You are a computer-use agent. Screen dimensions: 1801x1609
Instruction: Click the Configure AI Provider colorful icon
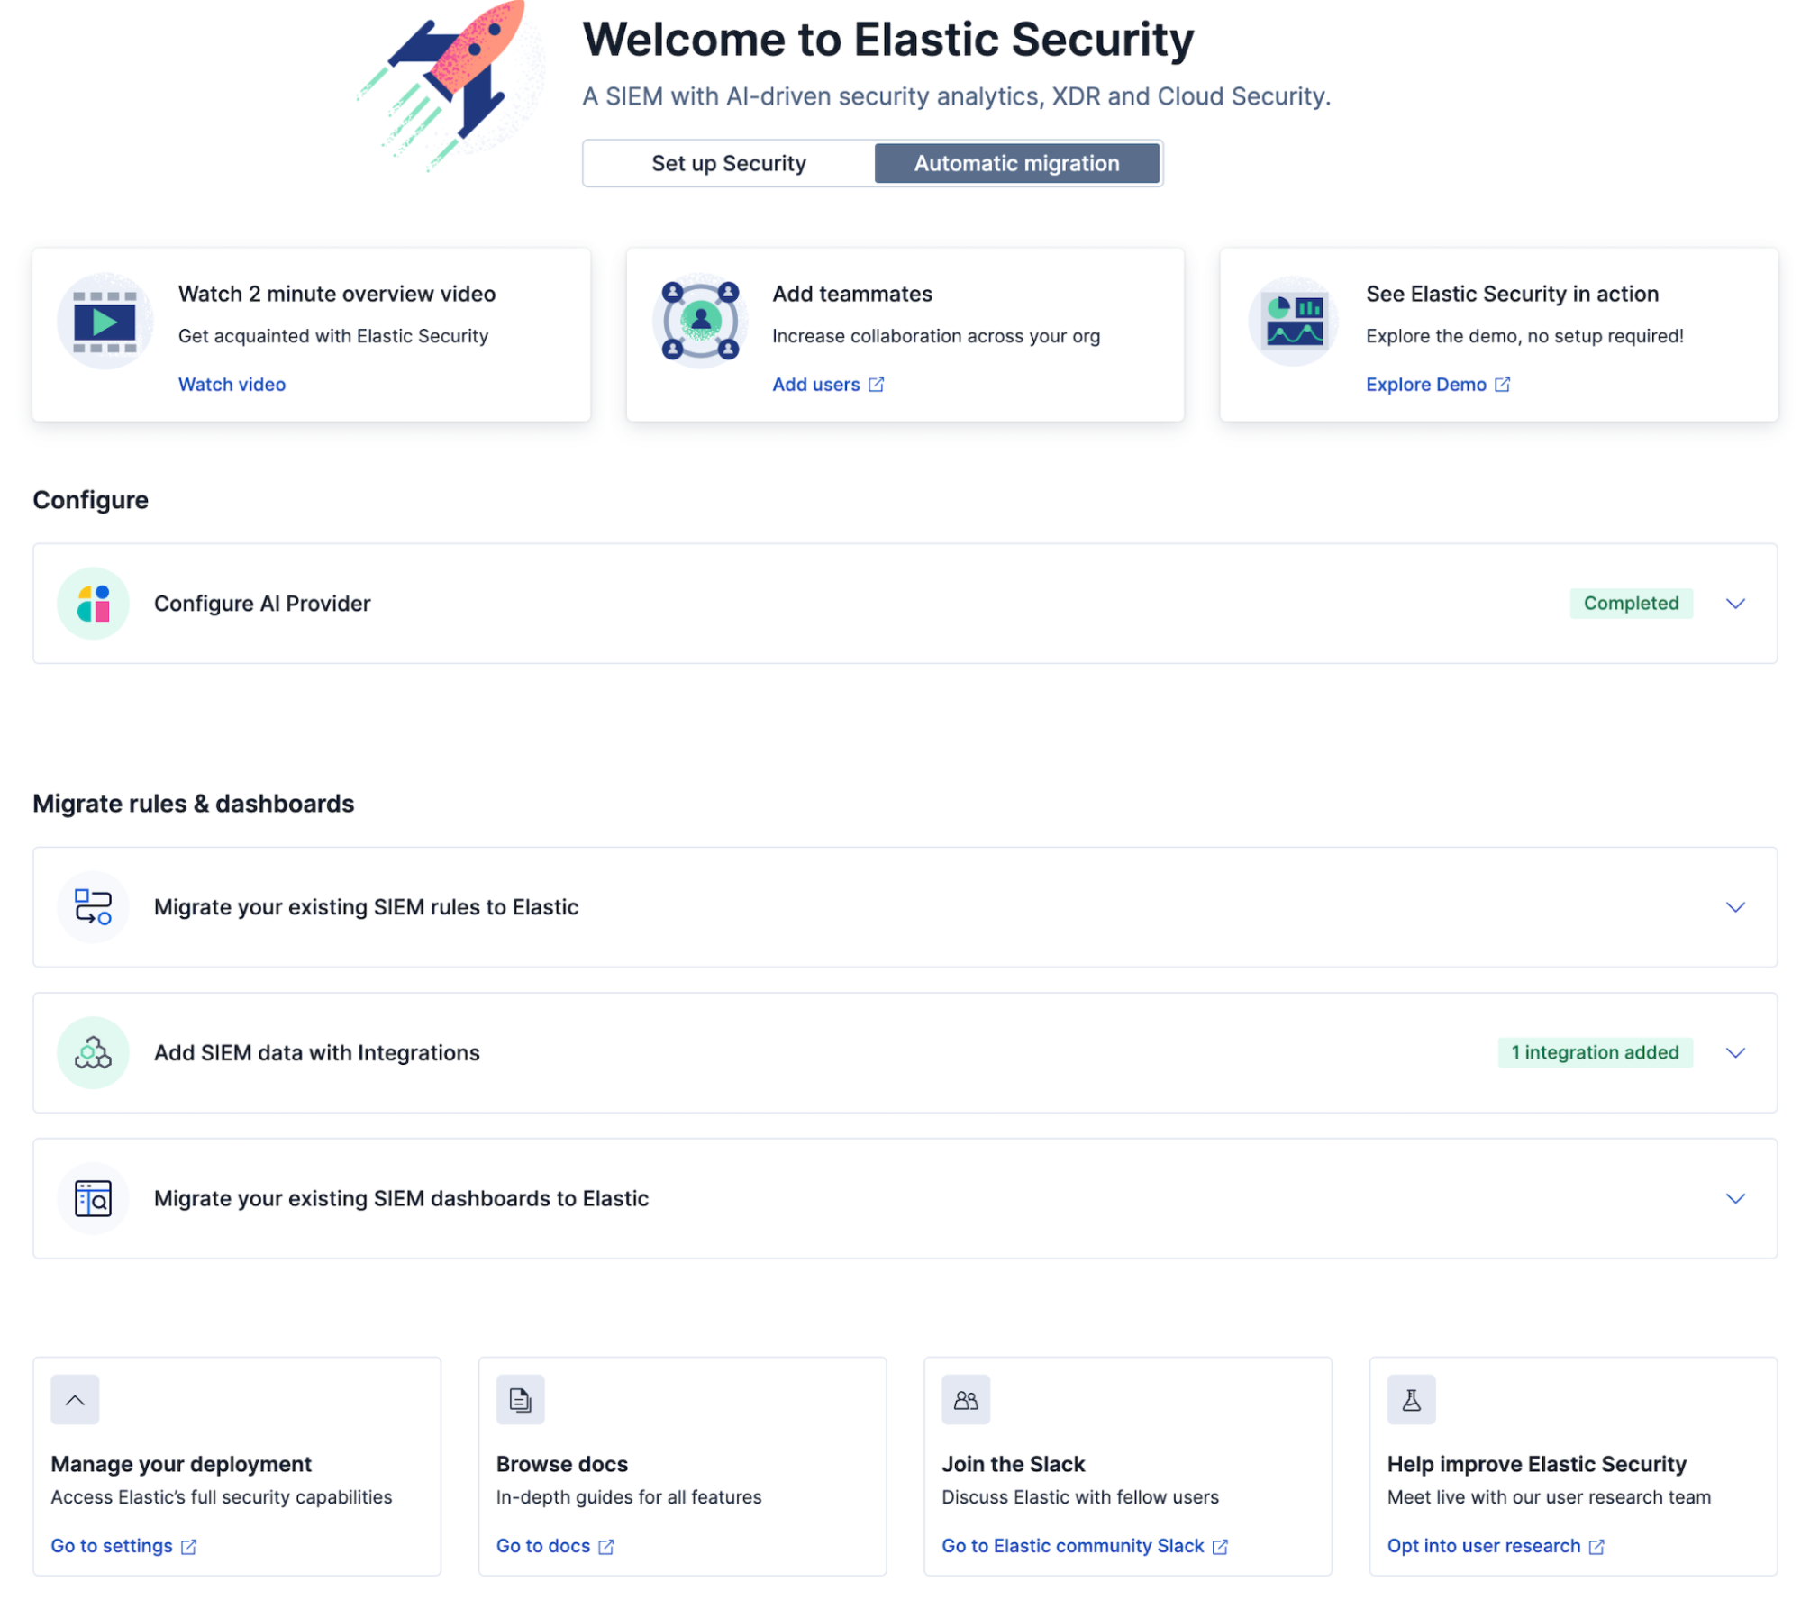pos(93,604)
